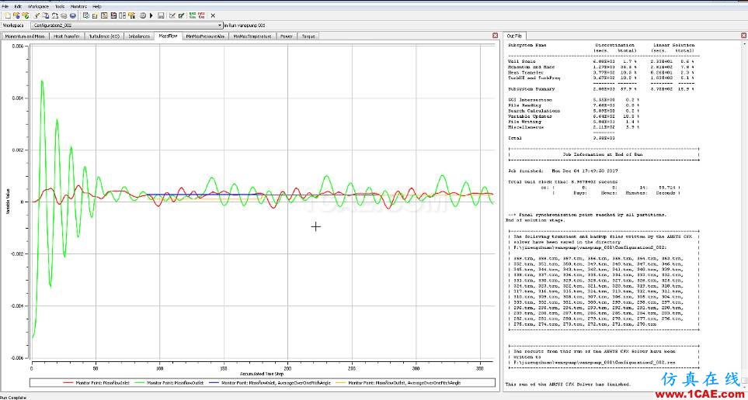The height and width of the screenshot is (400, 748).
Task: Switch to the Heat Transfer tab
Action: coord(67,36)
